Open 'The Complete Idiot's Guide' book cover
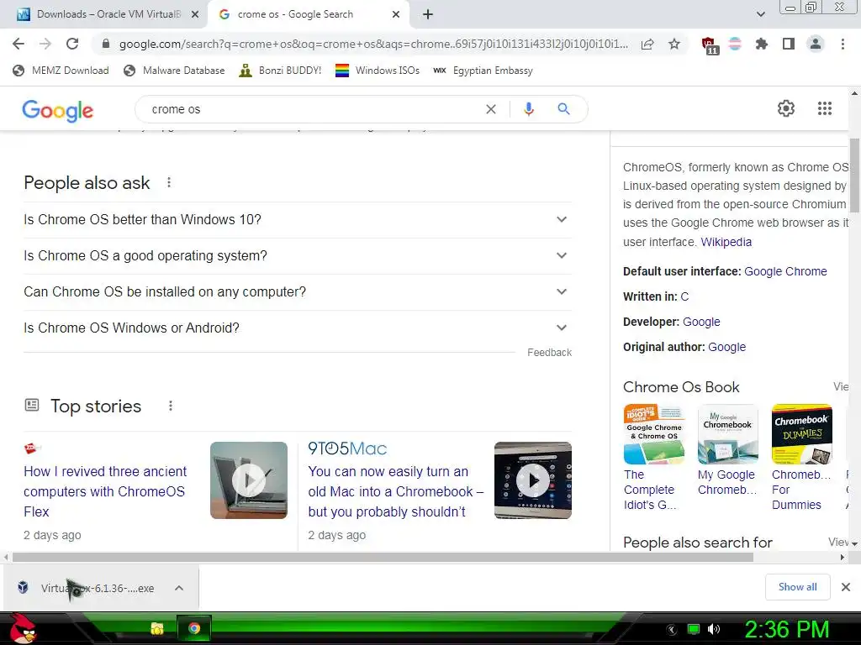Image resolution: width=861 pixels, height=645 pixels. point(654,434)
